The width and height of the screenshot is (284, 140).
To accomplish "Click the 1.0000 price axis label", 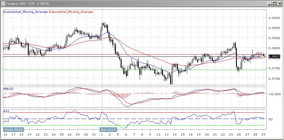I will (x=274, y=18).
